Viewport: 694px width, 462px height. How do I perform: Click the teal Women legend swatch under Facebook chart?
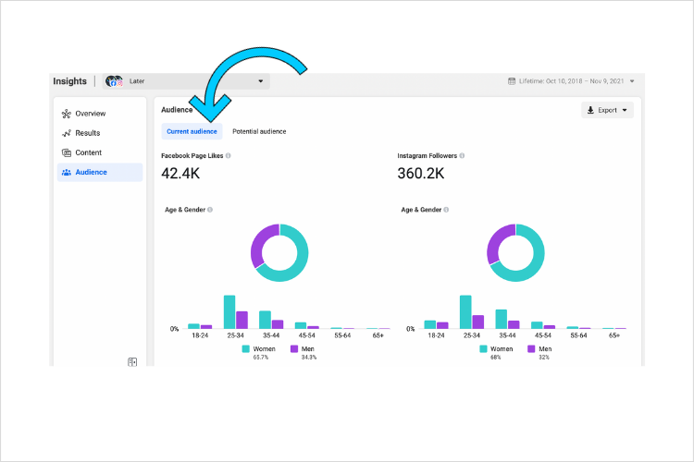245,349
